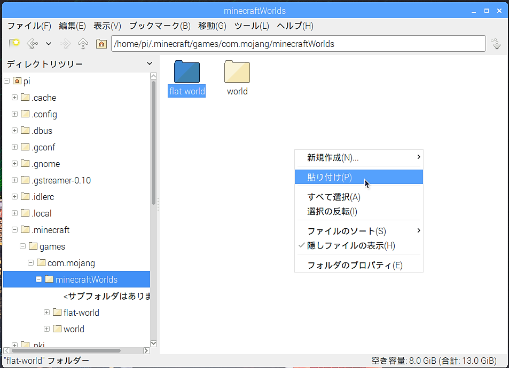Collapse the games folder node
This screenshot has height=368, width=509.
click(23, 246)
